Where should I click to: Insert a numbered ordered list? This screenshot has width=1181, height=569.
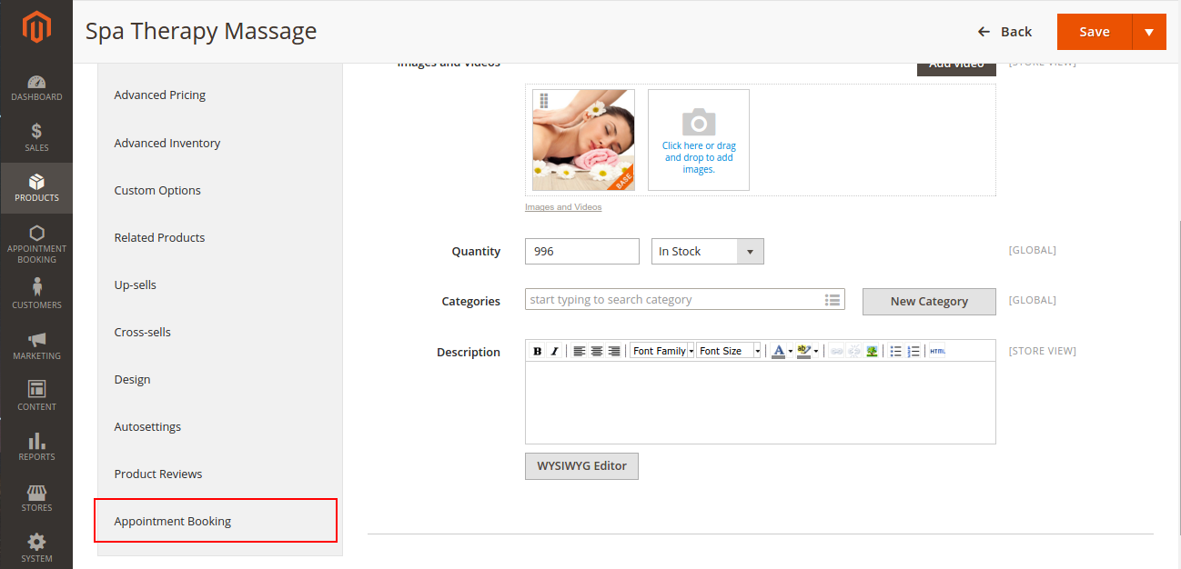(914, 351)
